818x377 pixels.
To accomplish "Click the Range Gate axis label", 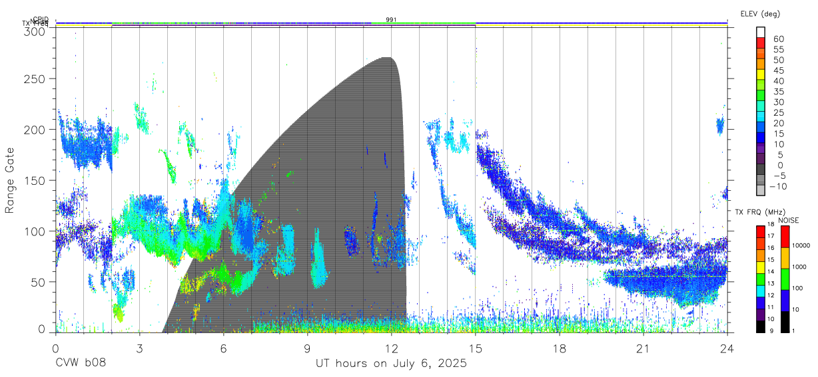I will pyautogui.click(x=11, y=180).
